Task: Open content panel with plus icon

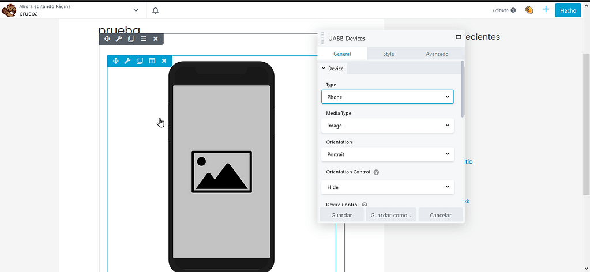Action: tap(546, 9)
